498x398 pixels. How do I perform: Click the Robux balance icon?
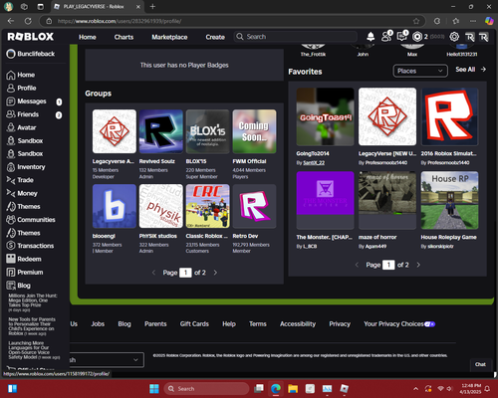[x=417, y=37]
